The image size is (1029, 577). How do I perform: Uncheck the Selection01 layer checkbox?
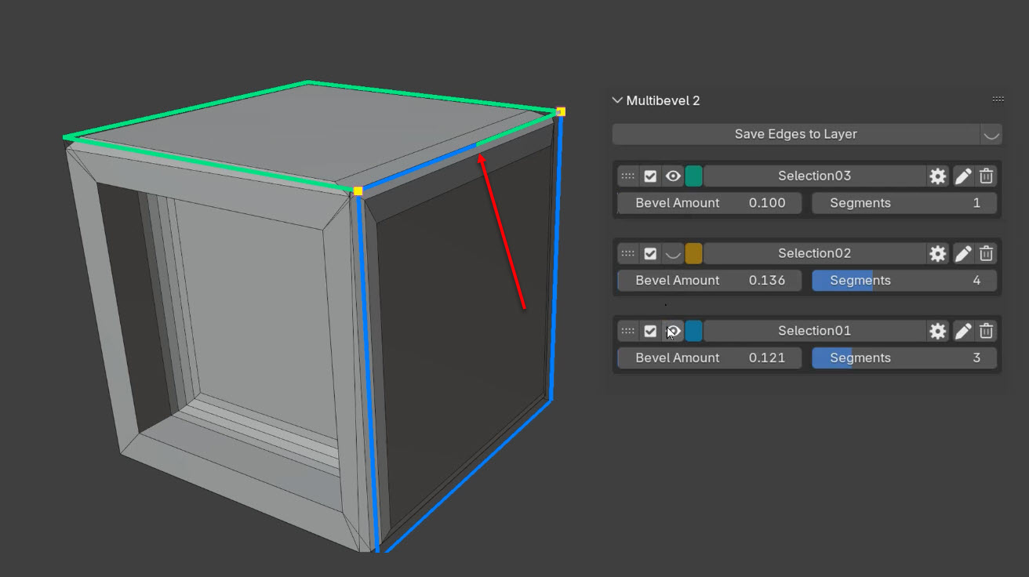pyautogui.click(x=650, y=331)
